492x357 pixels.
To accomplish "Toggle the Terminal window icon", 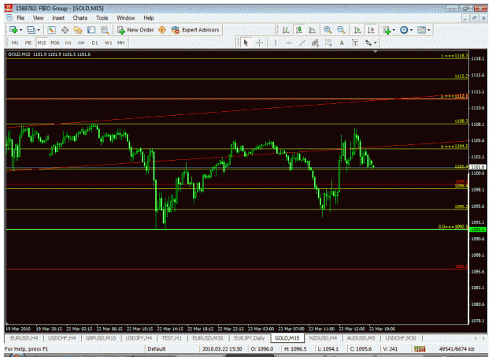I will 91,30.
